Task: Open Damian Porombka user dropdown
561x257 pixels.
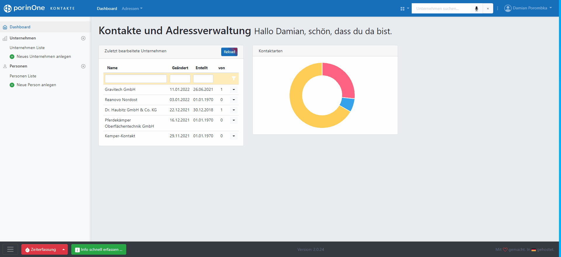Action: [528, 8]
